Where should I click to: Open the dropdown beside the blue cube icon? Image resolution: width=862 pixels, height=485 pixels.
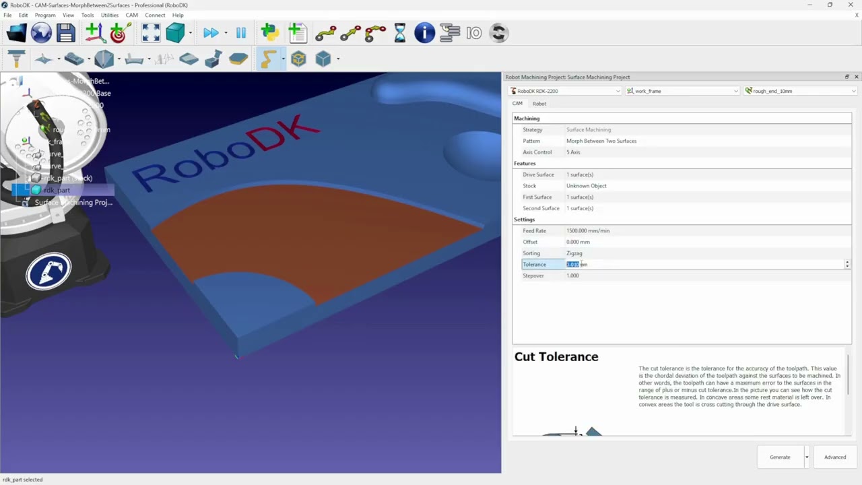point(338,59)
